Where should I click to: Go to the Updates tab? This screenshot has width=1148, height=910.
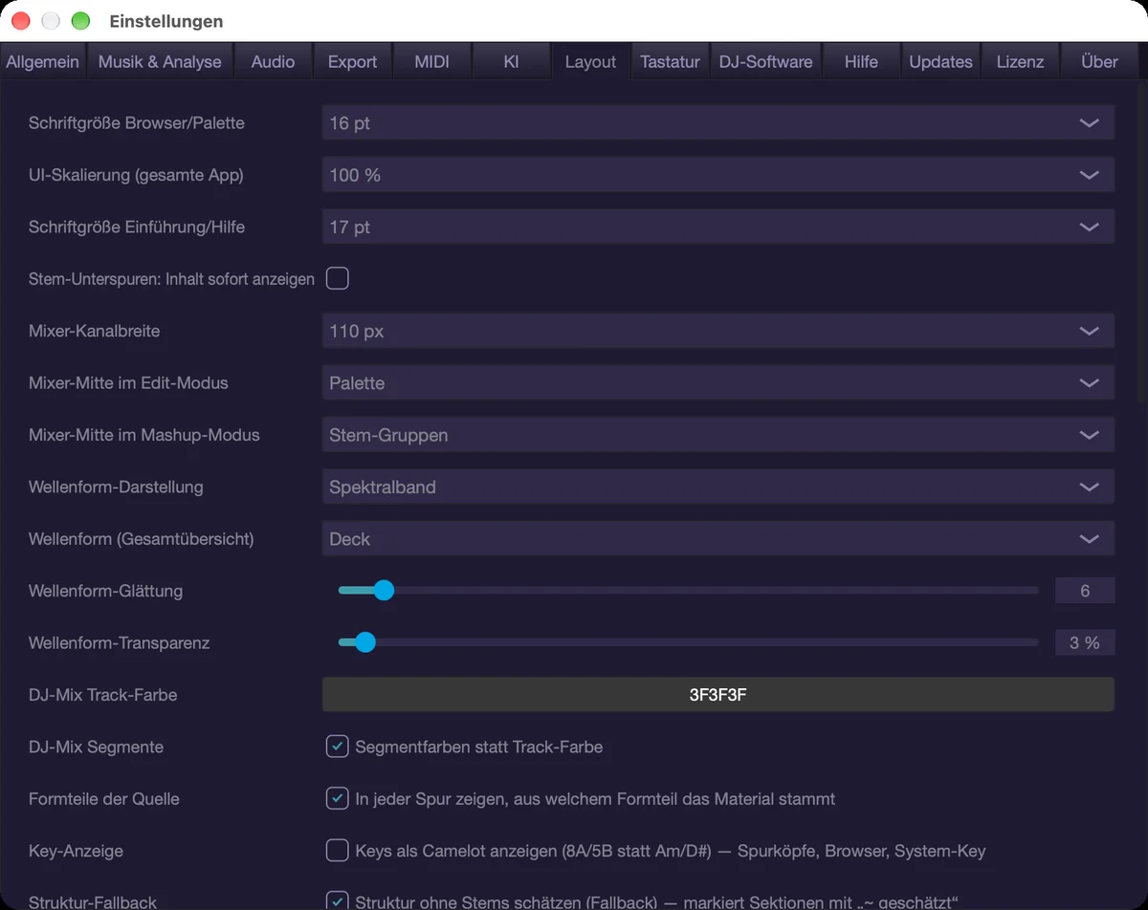(x=940, y=61)
